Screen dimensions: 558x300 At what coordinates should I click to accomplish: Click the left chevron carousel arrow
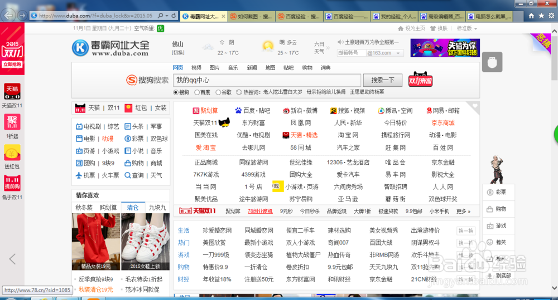pyautogui.click(x=12, y=259)
